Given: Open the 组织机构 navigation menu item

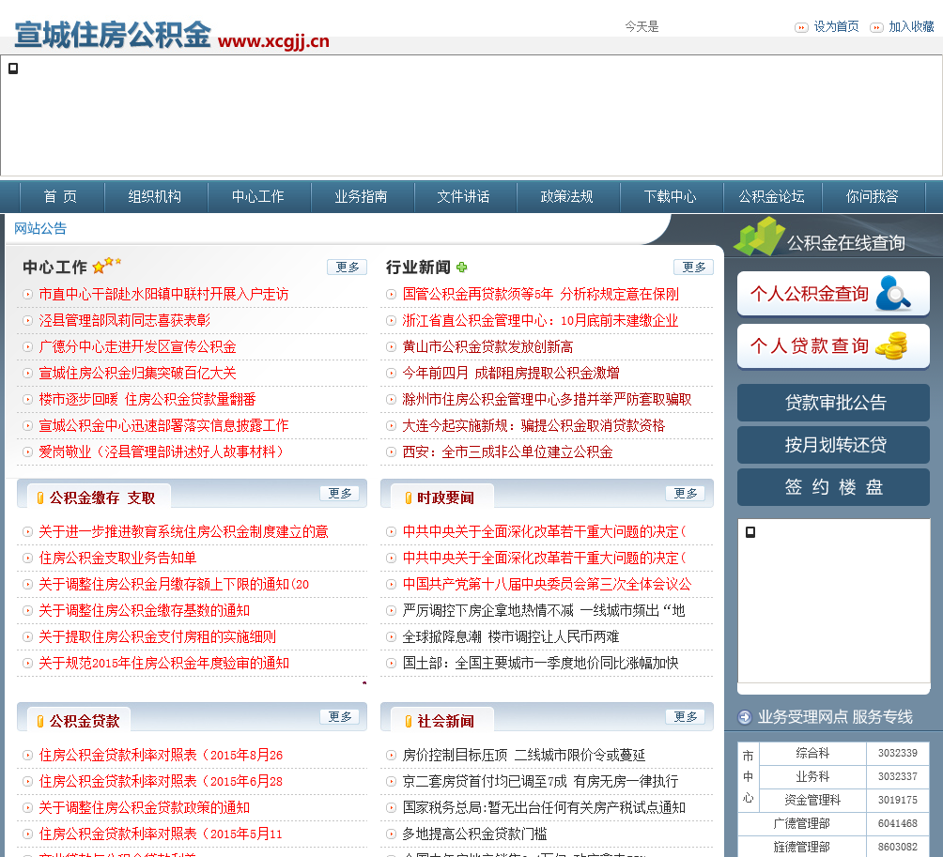Looking at the screenshot, I should click(x=155, y=197).
